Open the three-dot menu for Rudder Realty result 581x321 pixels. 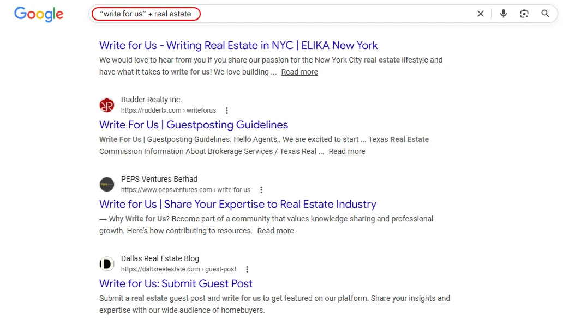(226, 110)
